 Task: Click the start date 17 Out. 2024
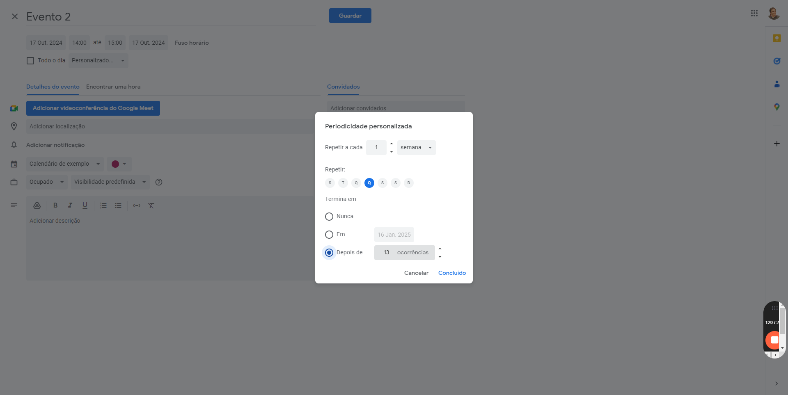click(46, 43)
